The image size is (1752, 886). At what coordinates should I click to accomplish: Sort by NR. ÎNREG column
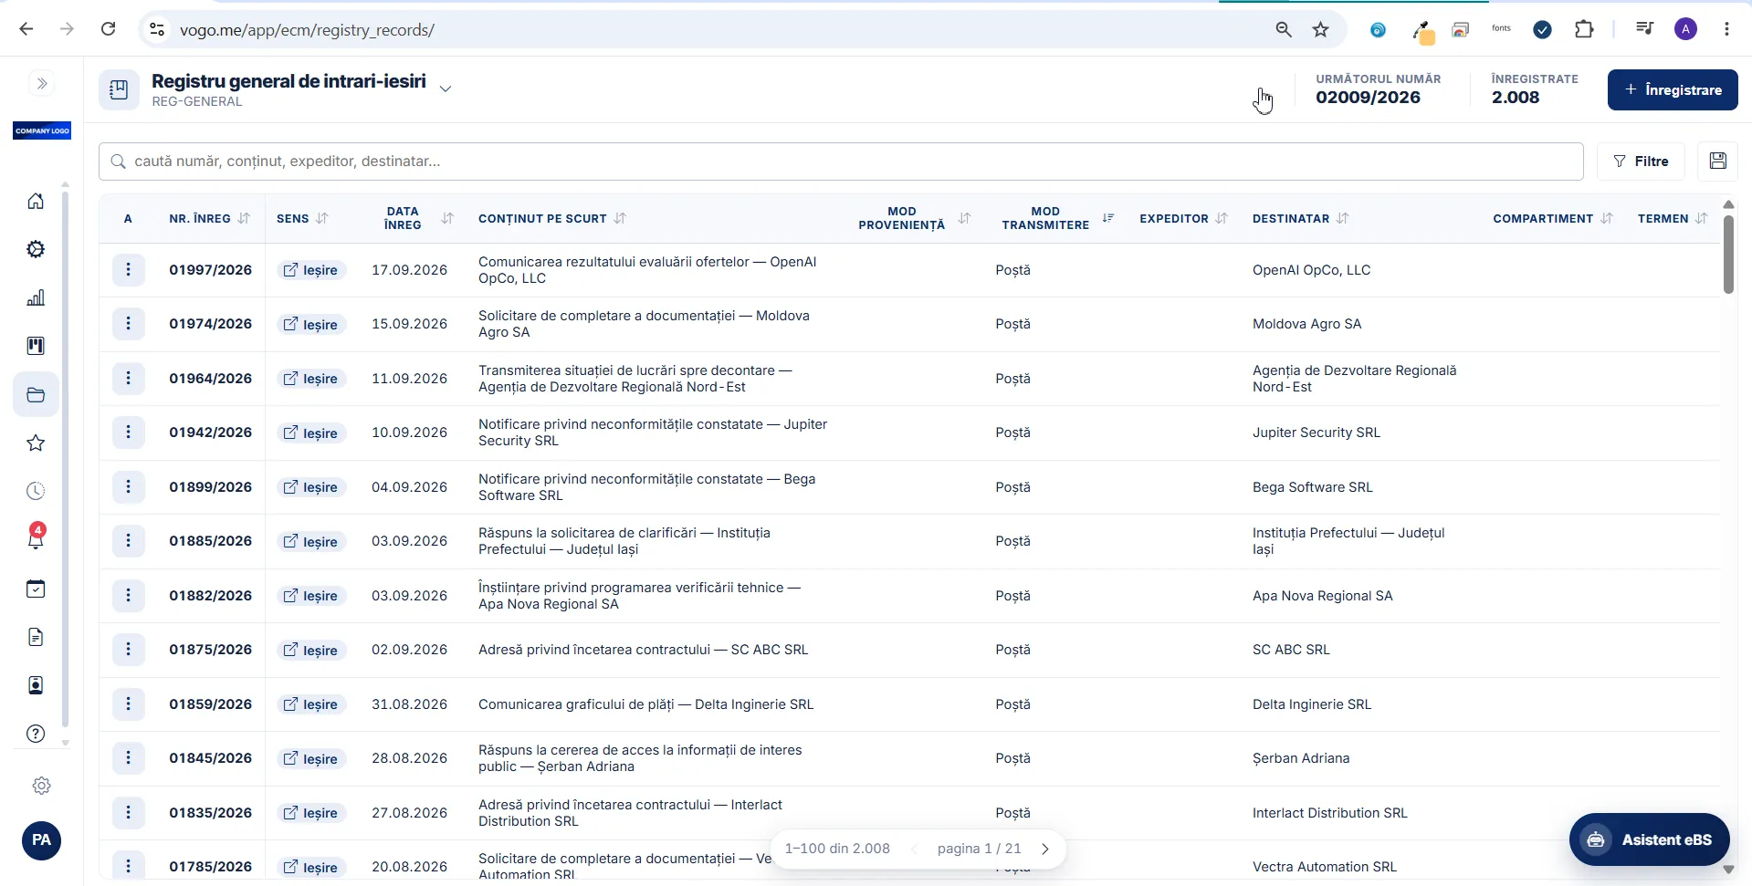(244, 219)
